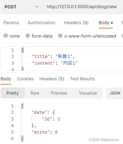This screenshot has width=123, height=144.
Task: Collapse request JSON at opening brace
Action: click(x=23, y=50)
